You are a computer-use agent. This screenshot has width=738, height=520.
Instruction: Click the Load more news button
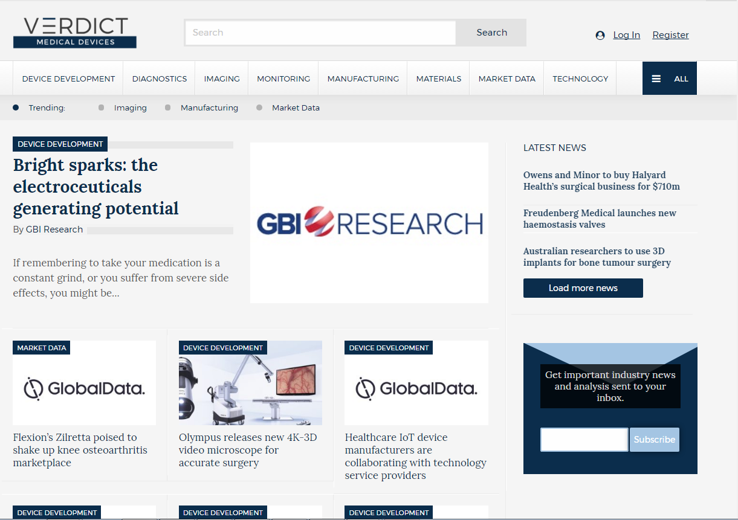pyautogui.click(x=583, y=288)
